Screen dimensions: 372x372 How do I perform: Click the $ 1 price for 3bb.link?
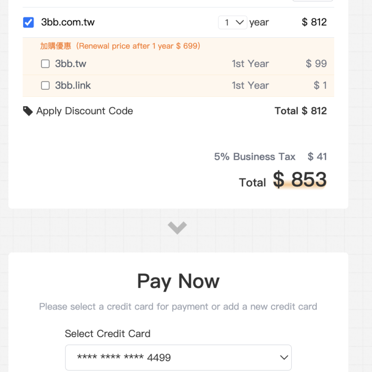coord(320,86)
